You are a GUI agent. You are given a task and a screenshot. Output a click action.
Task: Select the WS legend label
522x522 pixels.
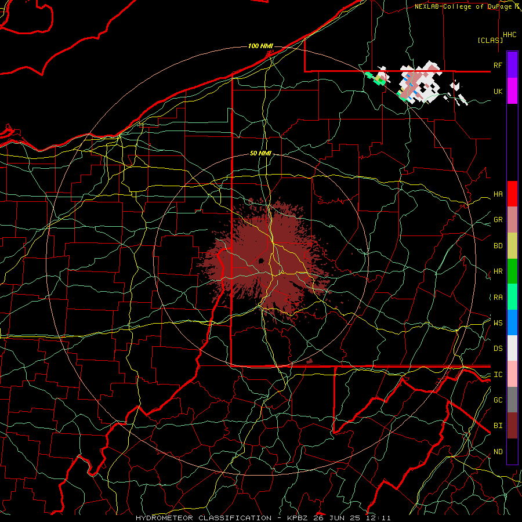498,322
